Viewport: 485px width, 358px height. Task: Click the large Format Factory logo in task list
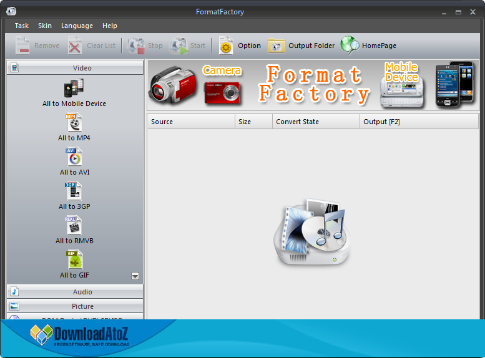313,232
